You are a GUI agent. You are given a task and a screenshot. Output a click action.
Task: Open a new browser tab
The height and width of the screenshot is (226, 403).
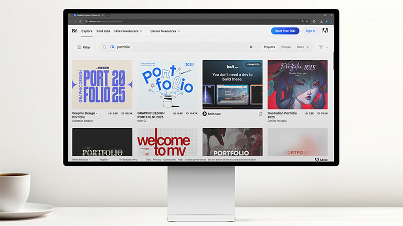pos(108,15)
